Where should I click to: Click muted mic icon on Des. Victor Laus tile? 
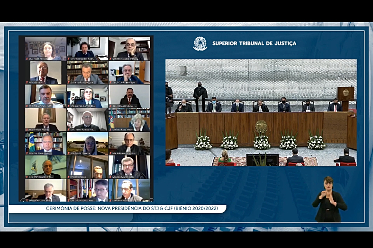click(x=69, y=200)
